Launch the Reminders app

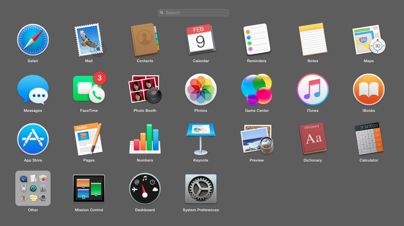[x=257, y=40]
